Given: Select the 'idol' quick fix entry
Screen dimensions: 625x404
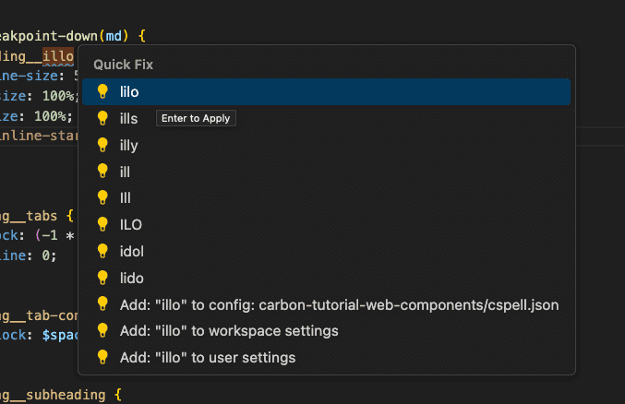Looking at the screenshot, I should click(x=131, y=251).
